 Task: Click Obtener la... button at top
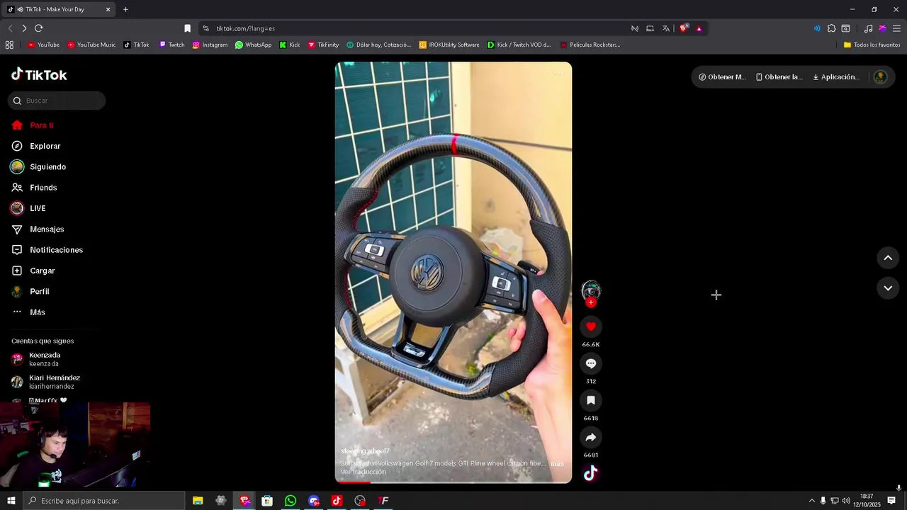click(779, 76)
